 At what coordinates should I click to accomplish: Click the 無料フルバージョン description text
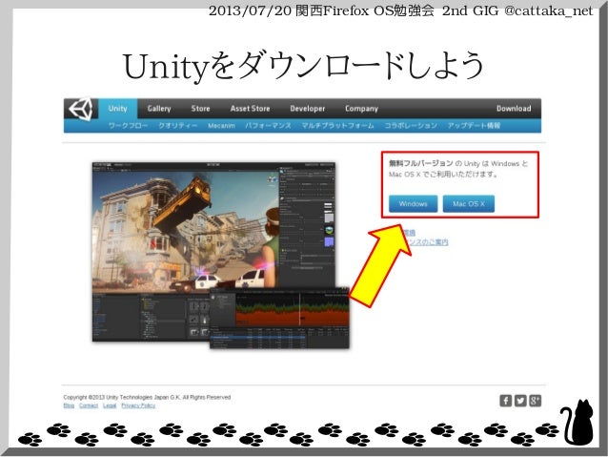[x=458, y=169]
